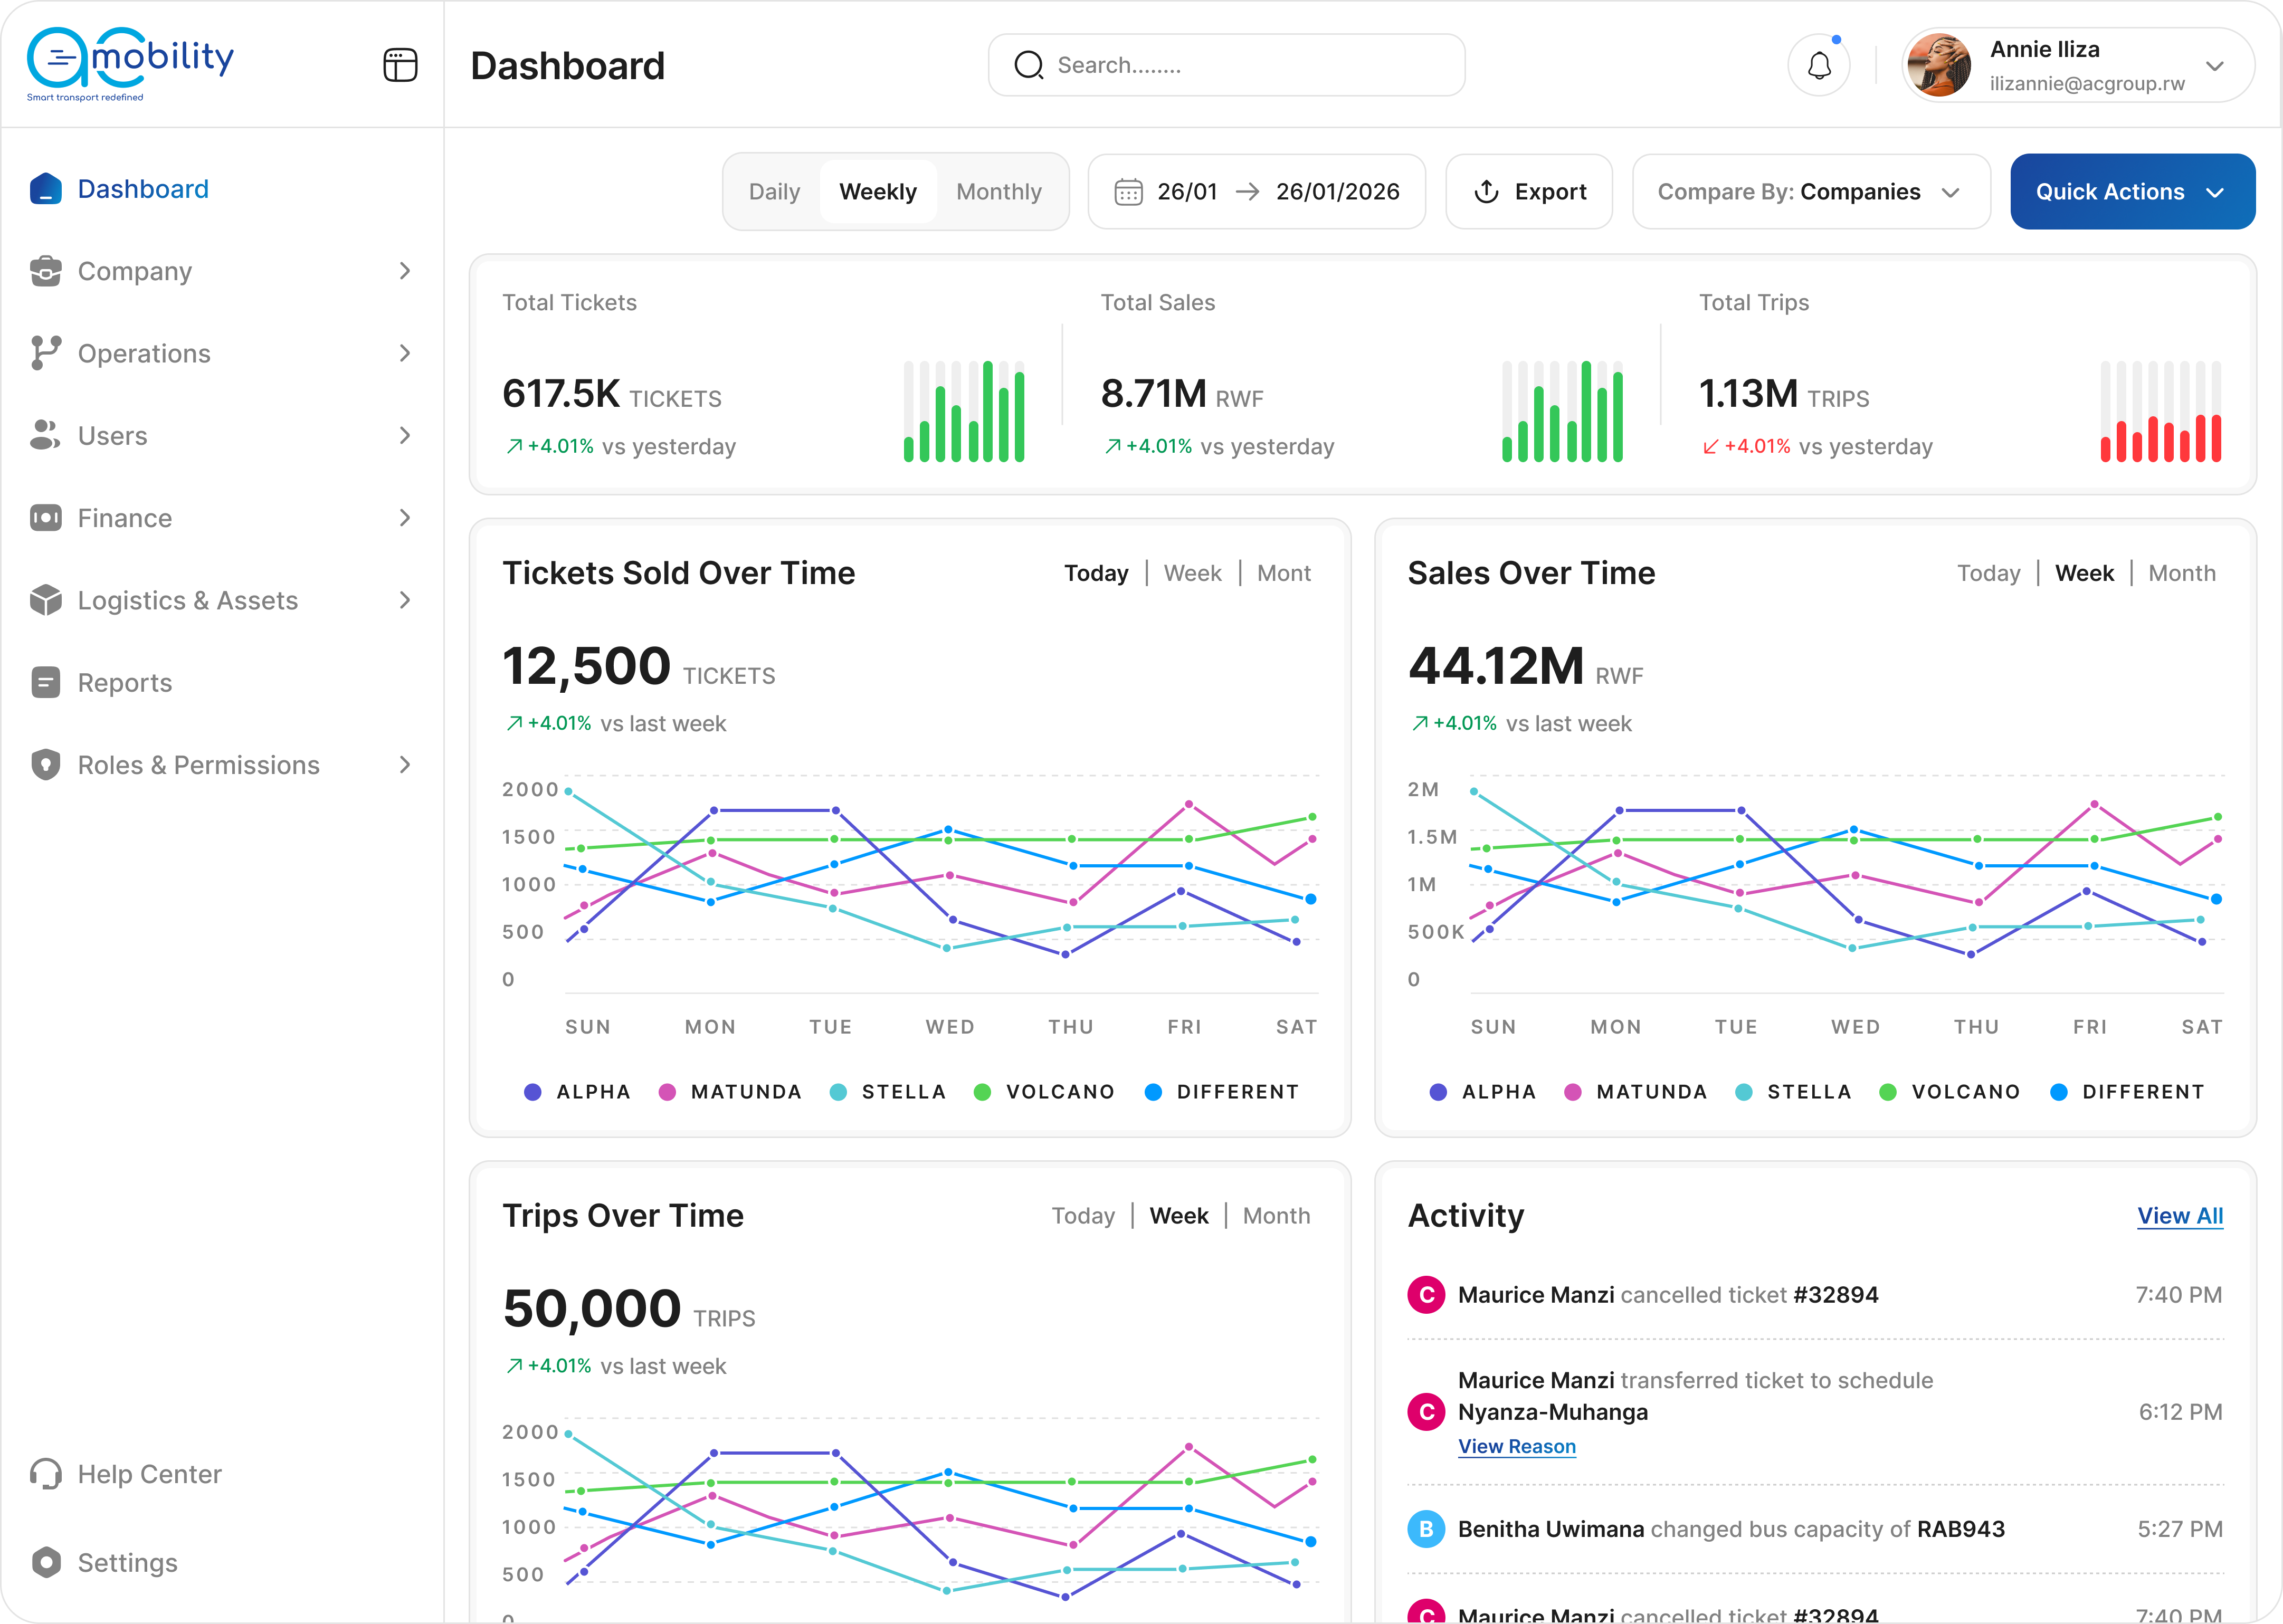Select Week in Tickets Sold Over Time
Screen dimensions: 2283x1624
click(1192, 573)
